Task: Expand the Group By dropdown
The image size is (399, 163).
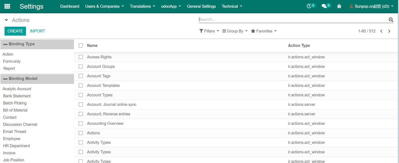Action: (x=235, y=31)
